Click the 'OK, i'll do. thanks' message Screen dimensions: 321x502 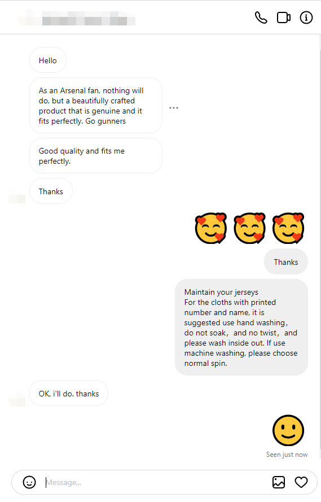coord(69,394)
